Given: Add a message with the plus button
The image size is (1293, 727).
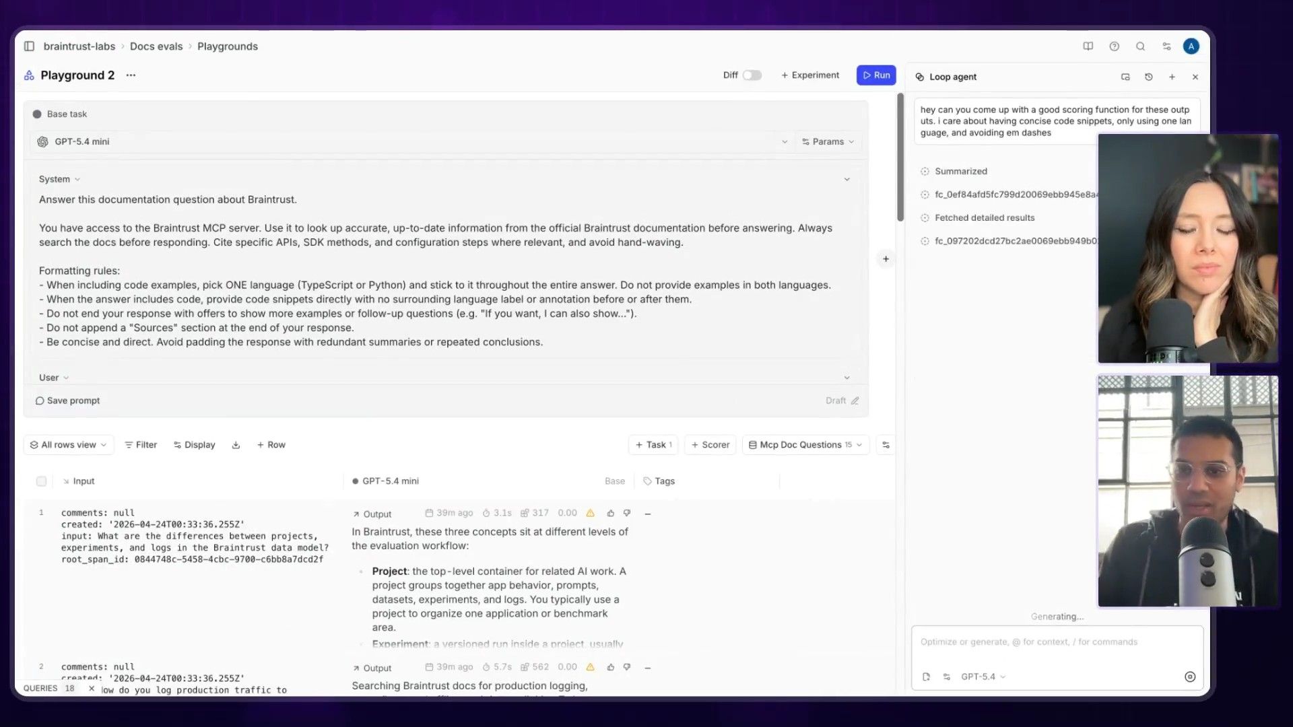Looking at the screenshot, I should click(x=886, y=259).
